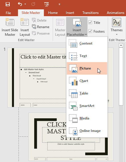Open the Animations tab
126x162 pixels.
pyautogui.click(x=115, y=13)
